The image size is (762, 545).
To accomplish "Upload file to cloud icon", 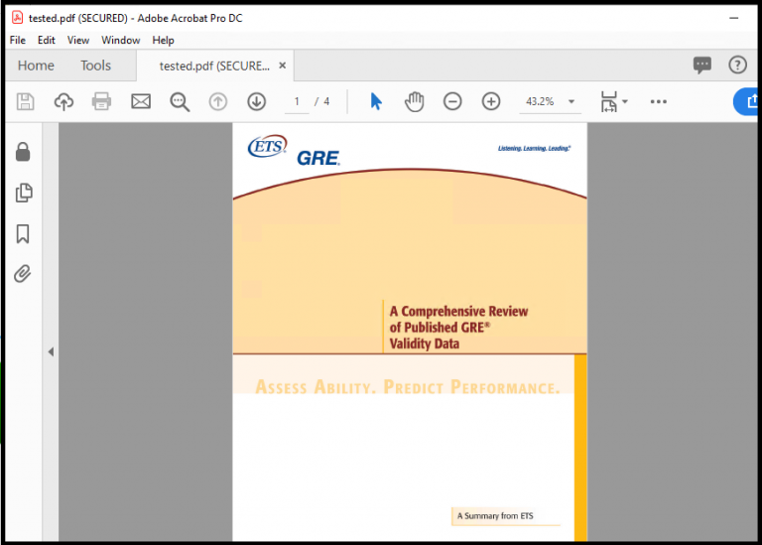I will (63, 101).
